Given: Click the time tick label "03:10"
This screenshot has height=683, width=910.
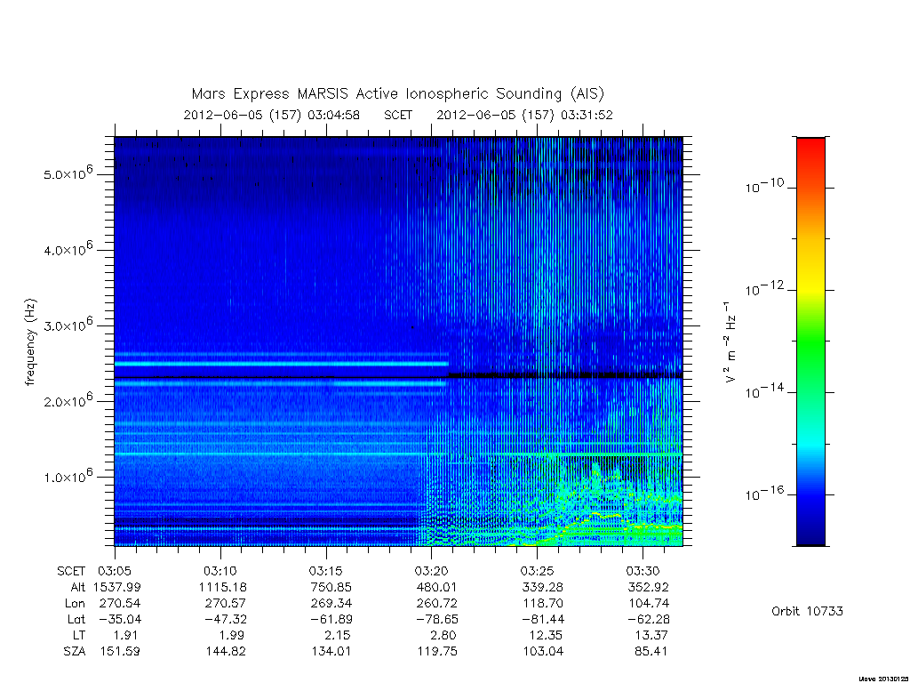Looking at the screenshot, I should (220, 571).
